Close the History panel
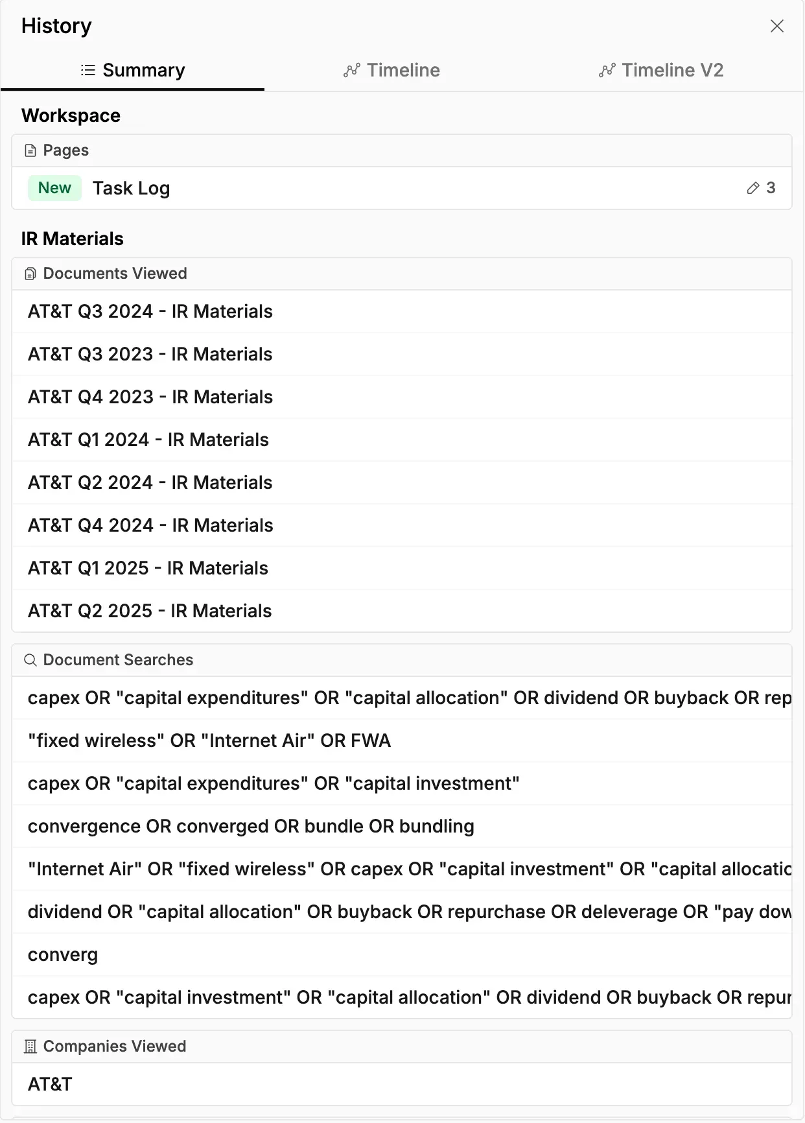 coord(777,26)
